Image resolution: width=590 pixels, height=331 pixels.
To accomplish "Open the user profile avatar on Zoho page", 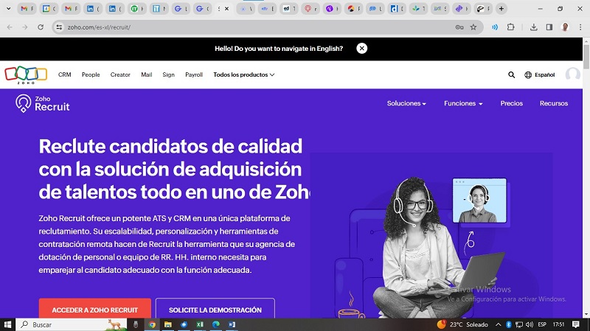I will pos(573,74).
